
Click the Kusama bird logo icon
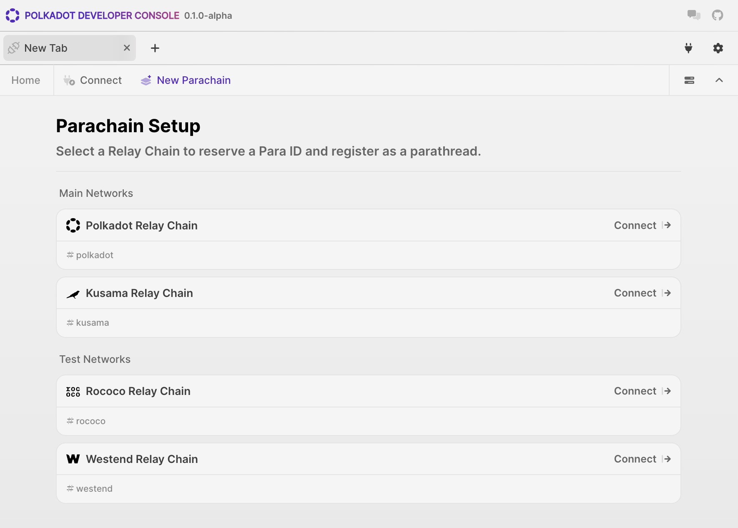pyautogui.click(x=73, y=294)
